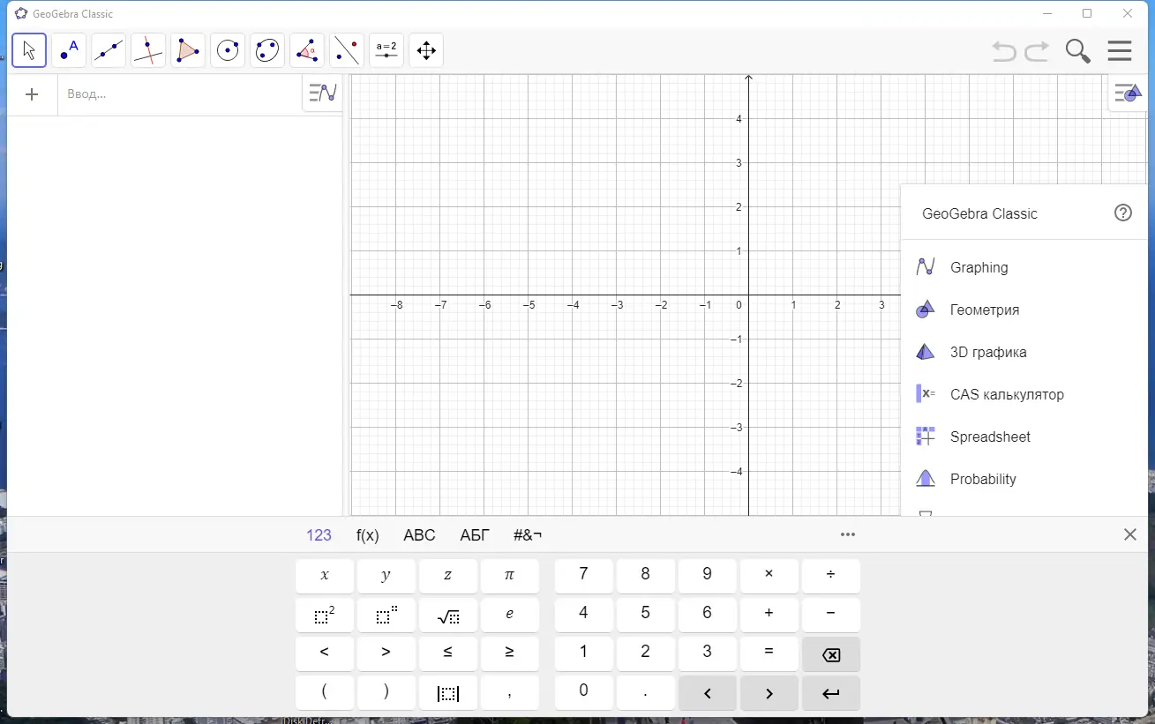Switch keyboard to АБГ tab

pyautogui.click(x=475, y=534)
